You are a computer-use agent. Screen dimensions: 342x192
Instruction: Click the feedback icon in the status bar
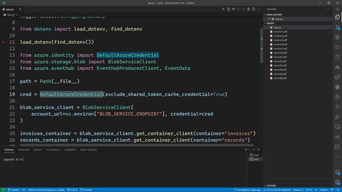click(x=332, y=190)
